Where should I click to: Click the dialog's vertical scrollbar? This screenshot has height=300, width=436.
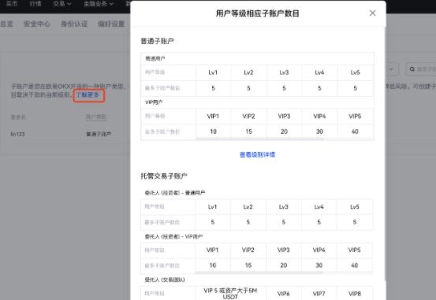coord(385,153)
